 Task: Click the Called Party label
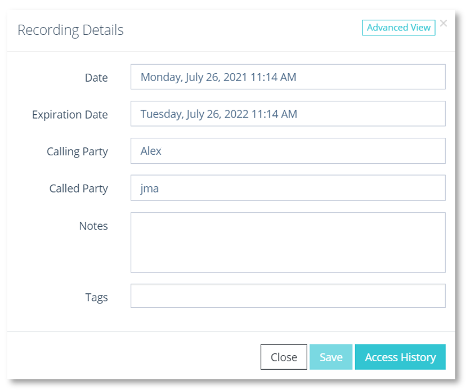coord(78,189)
